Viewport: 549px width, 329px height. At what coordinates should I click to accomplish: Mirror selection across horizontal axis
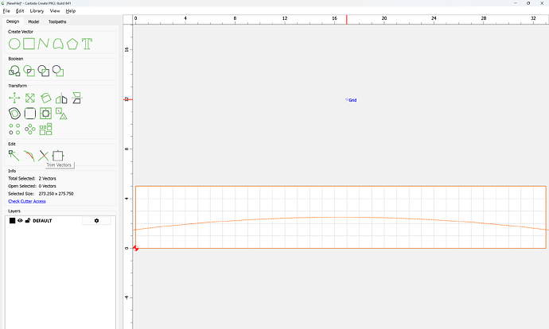(x=76, y=98)
